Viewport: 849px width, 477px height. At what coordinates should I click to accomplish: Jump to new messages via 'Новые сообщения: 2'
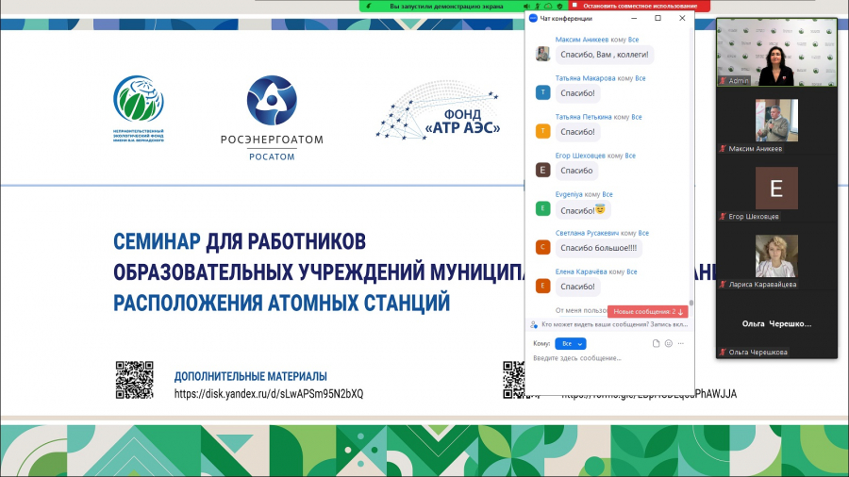[647, 311]
